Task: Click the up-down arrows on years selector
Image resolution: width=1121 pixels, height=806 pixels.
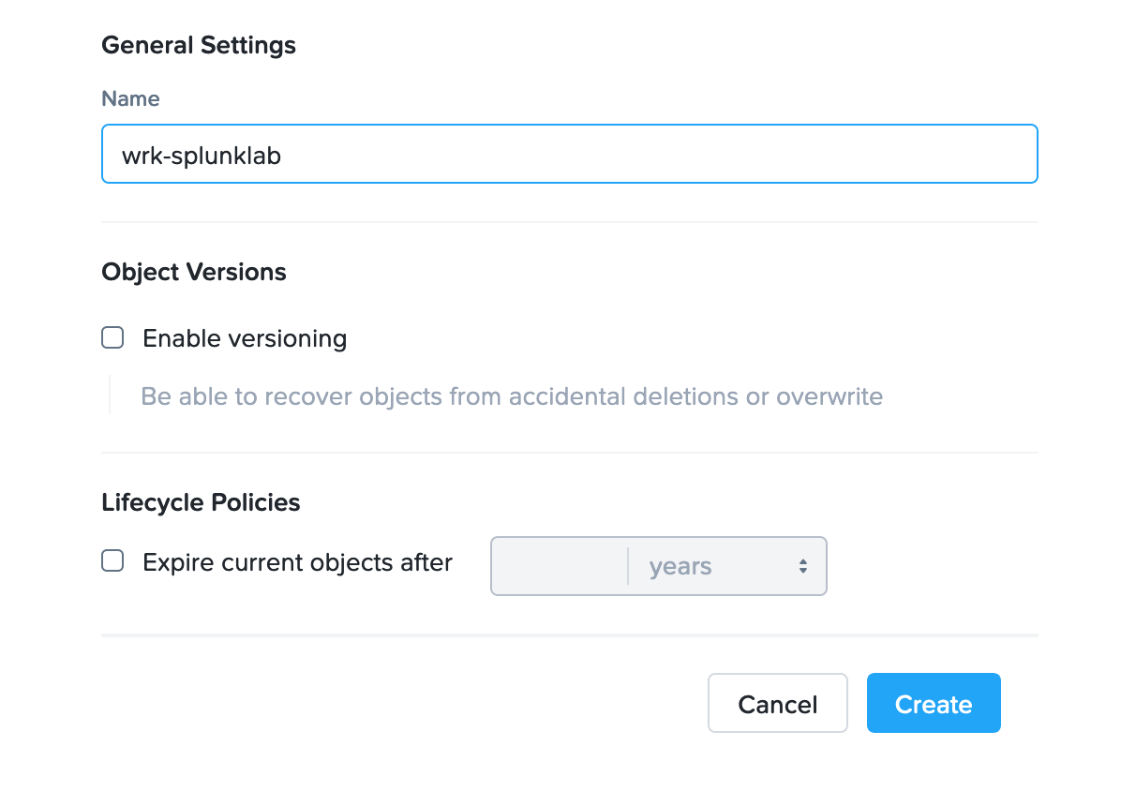Action: point(803,566)
